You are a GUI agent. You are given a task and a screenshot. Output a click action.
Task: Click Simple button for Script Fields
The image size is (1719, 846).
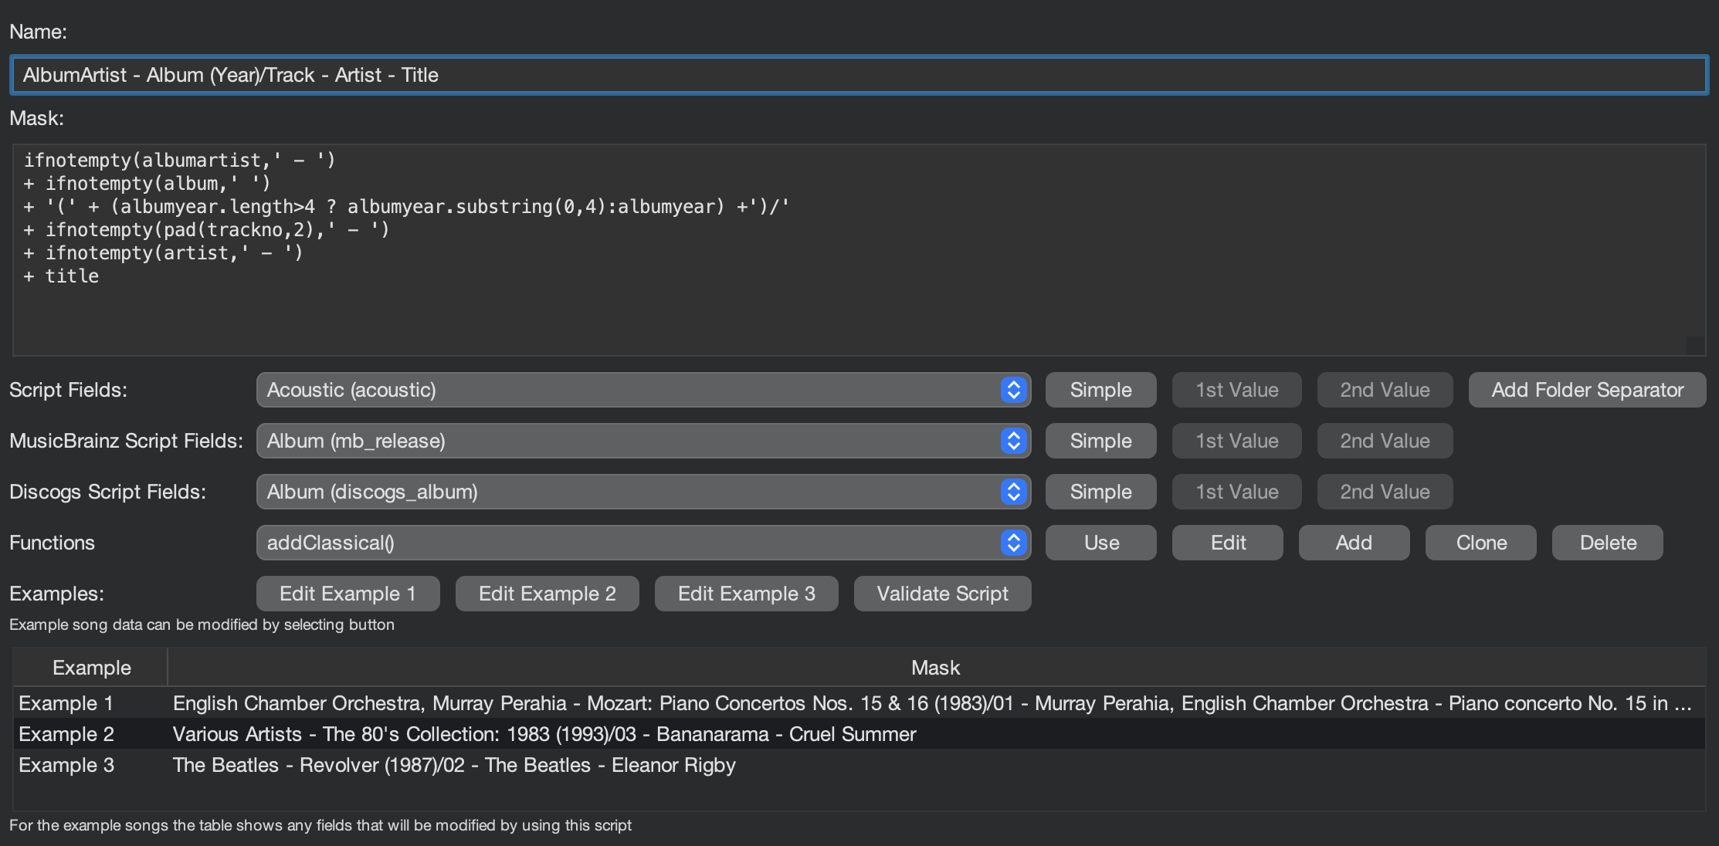(1100, 390)
